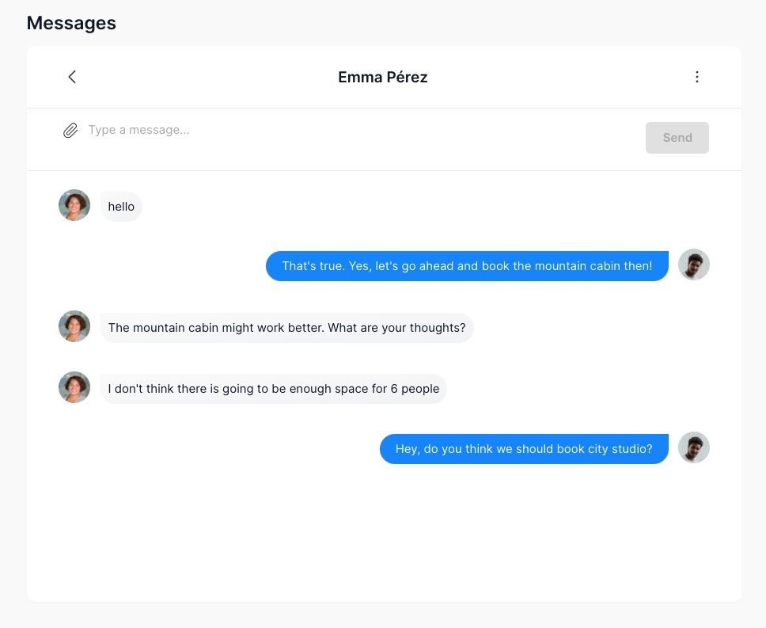Click the gray page background below the chat card
The height and width of the screenshot is (628, 766).
click(x=384, y=615)
